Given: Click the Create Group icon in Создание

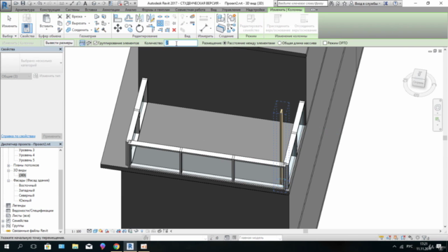Looking at the screenshot, I should pyautogui.click(x=231, y=18).
